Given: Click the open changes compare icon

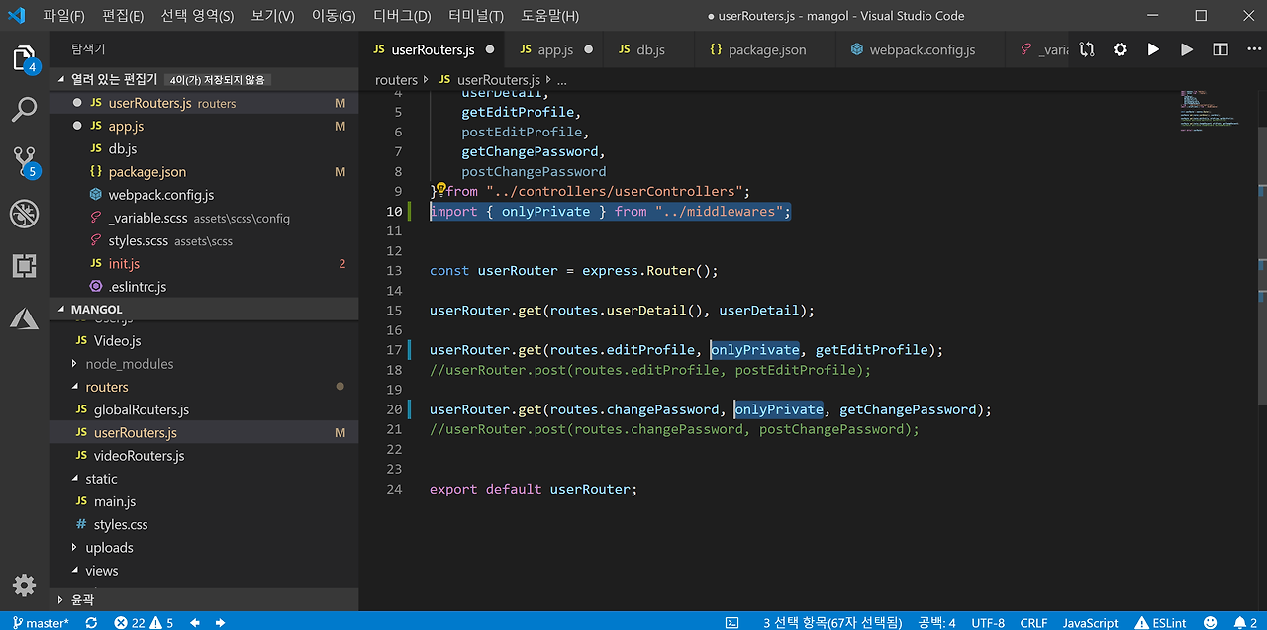Looking at the screenshot, I should point(1087,49).
